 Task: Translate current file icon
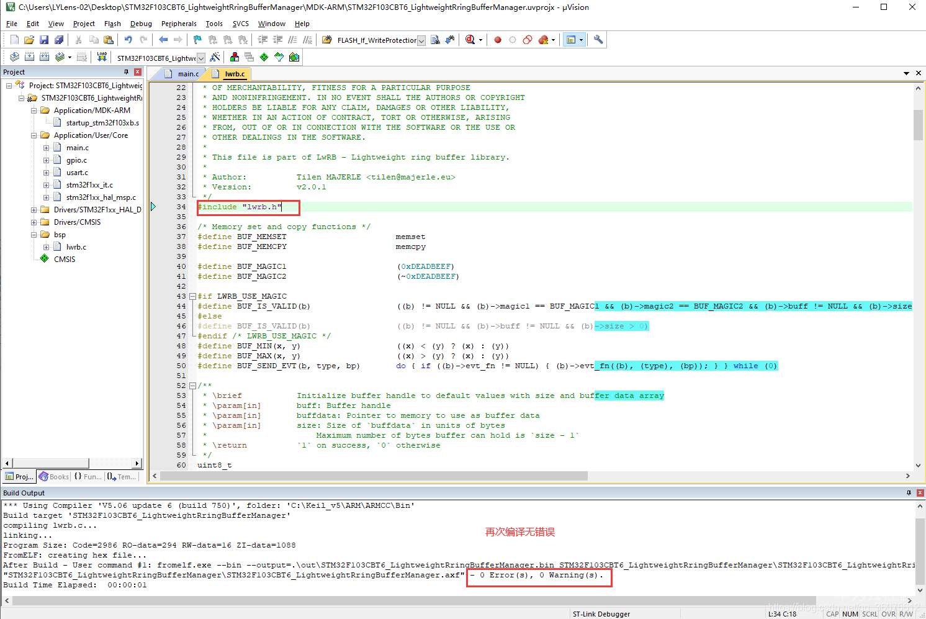coord(14,57)
